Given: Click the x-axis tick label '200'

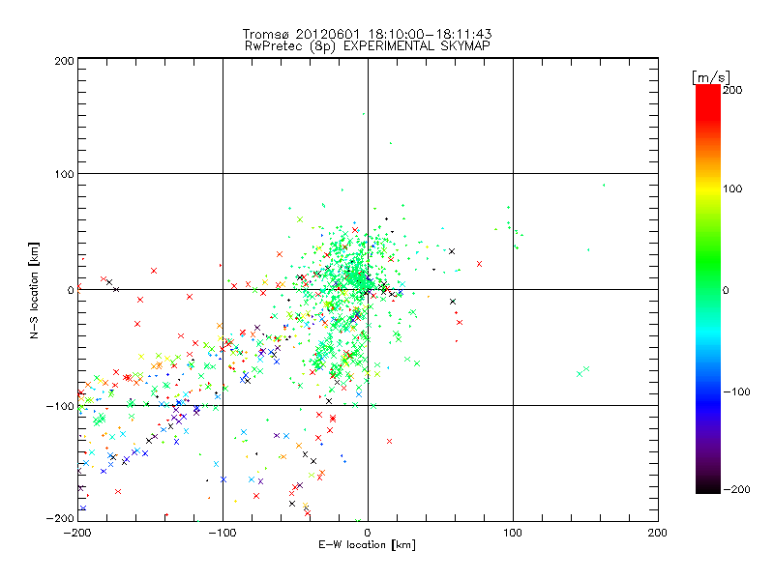Looking at the screenshot, I should [658, 533].
